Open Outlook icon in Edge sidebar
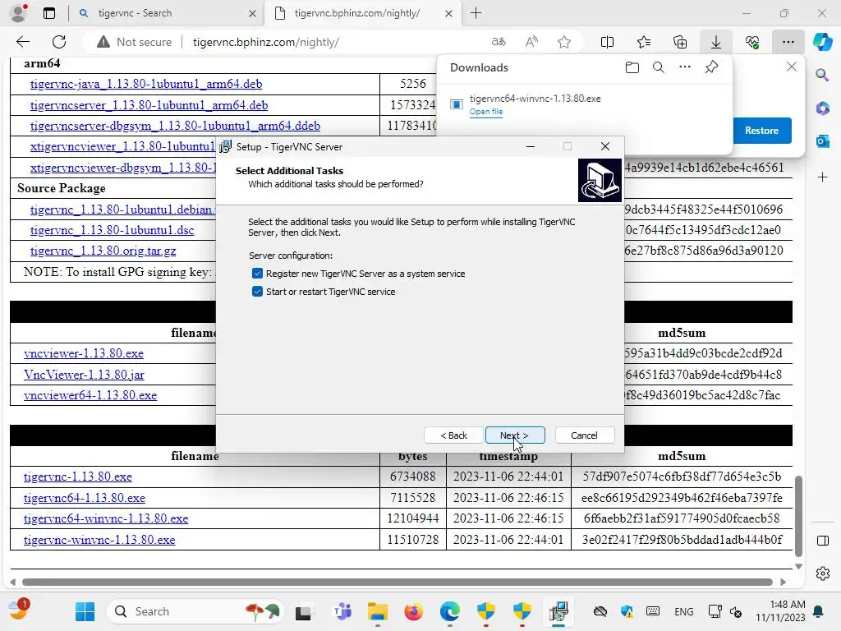Viewport: 841px width, 631px height. tap(822, 141)
